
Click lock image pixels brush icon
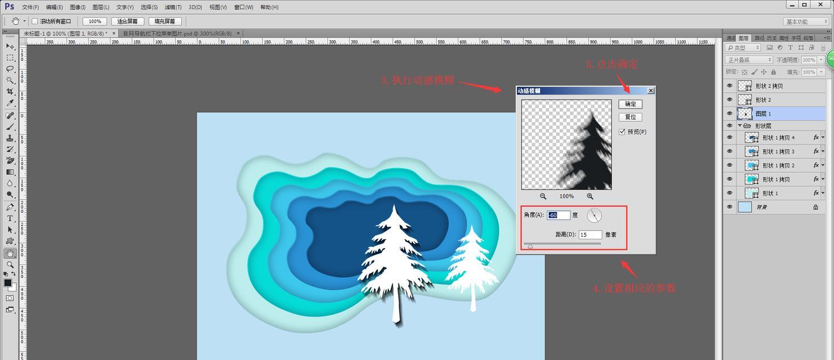(754, 72)
